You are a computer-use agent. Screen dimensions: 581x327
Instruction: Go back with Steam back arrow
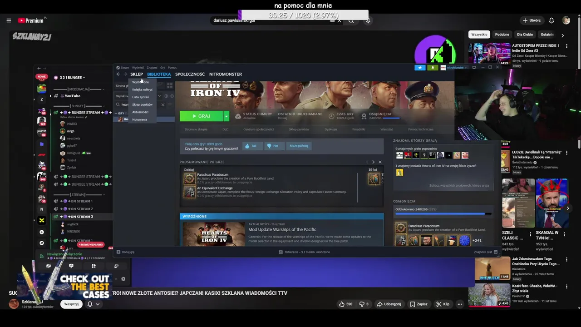pyautogui.click(x=118, y=74)
